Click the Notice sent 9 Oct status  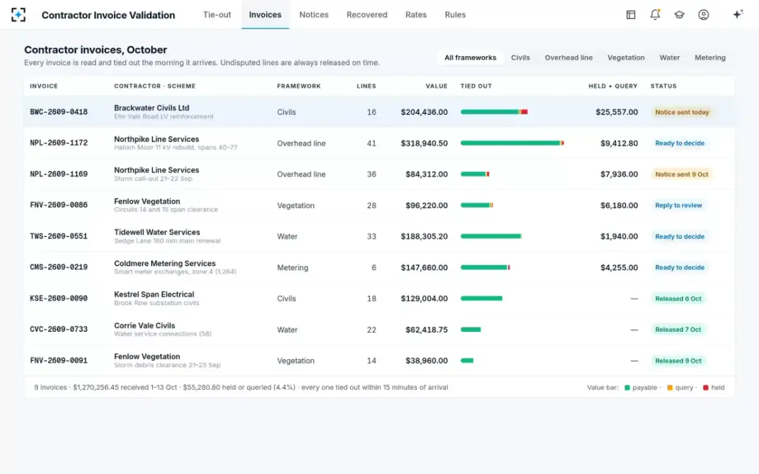682,174
